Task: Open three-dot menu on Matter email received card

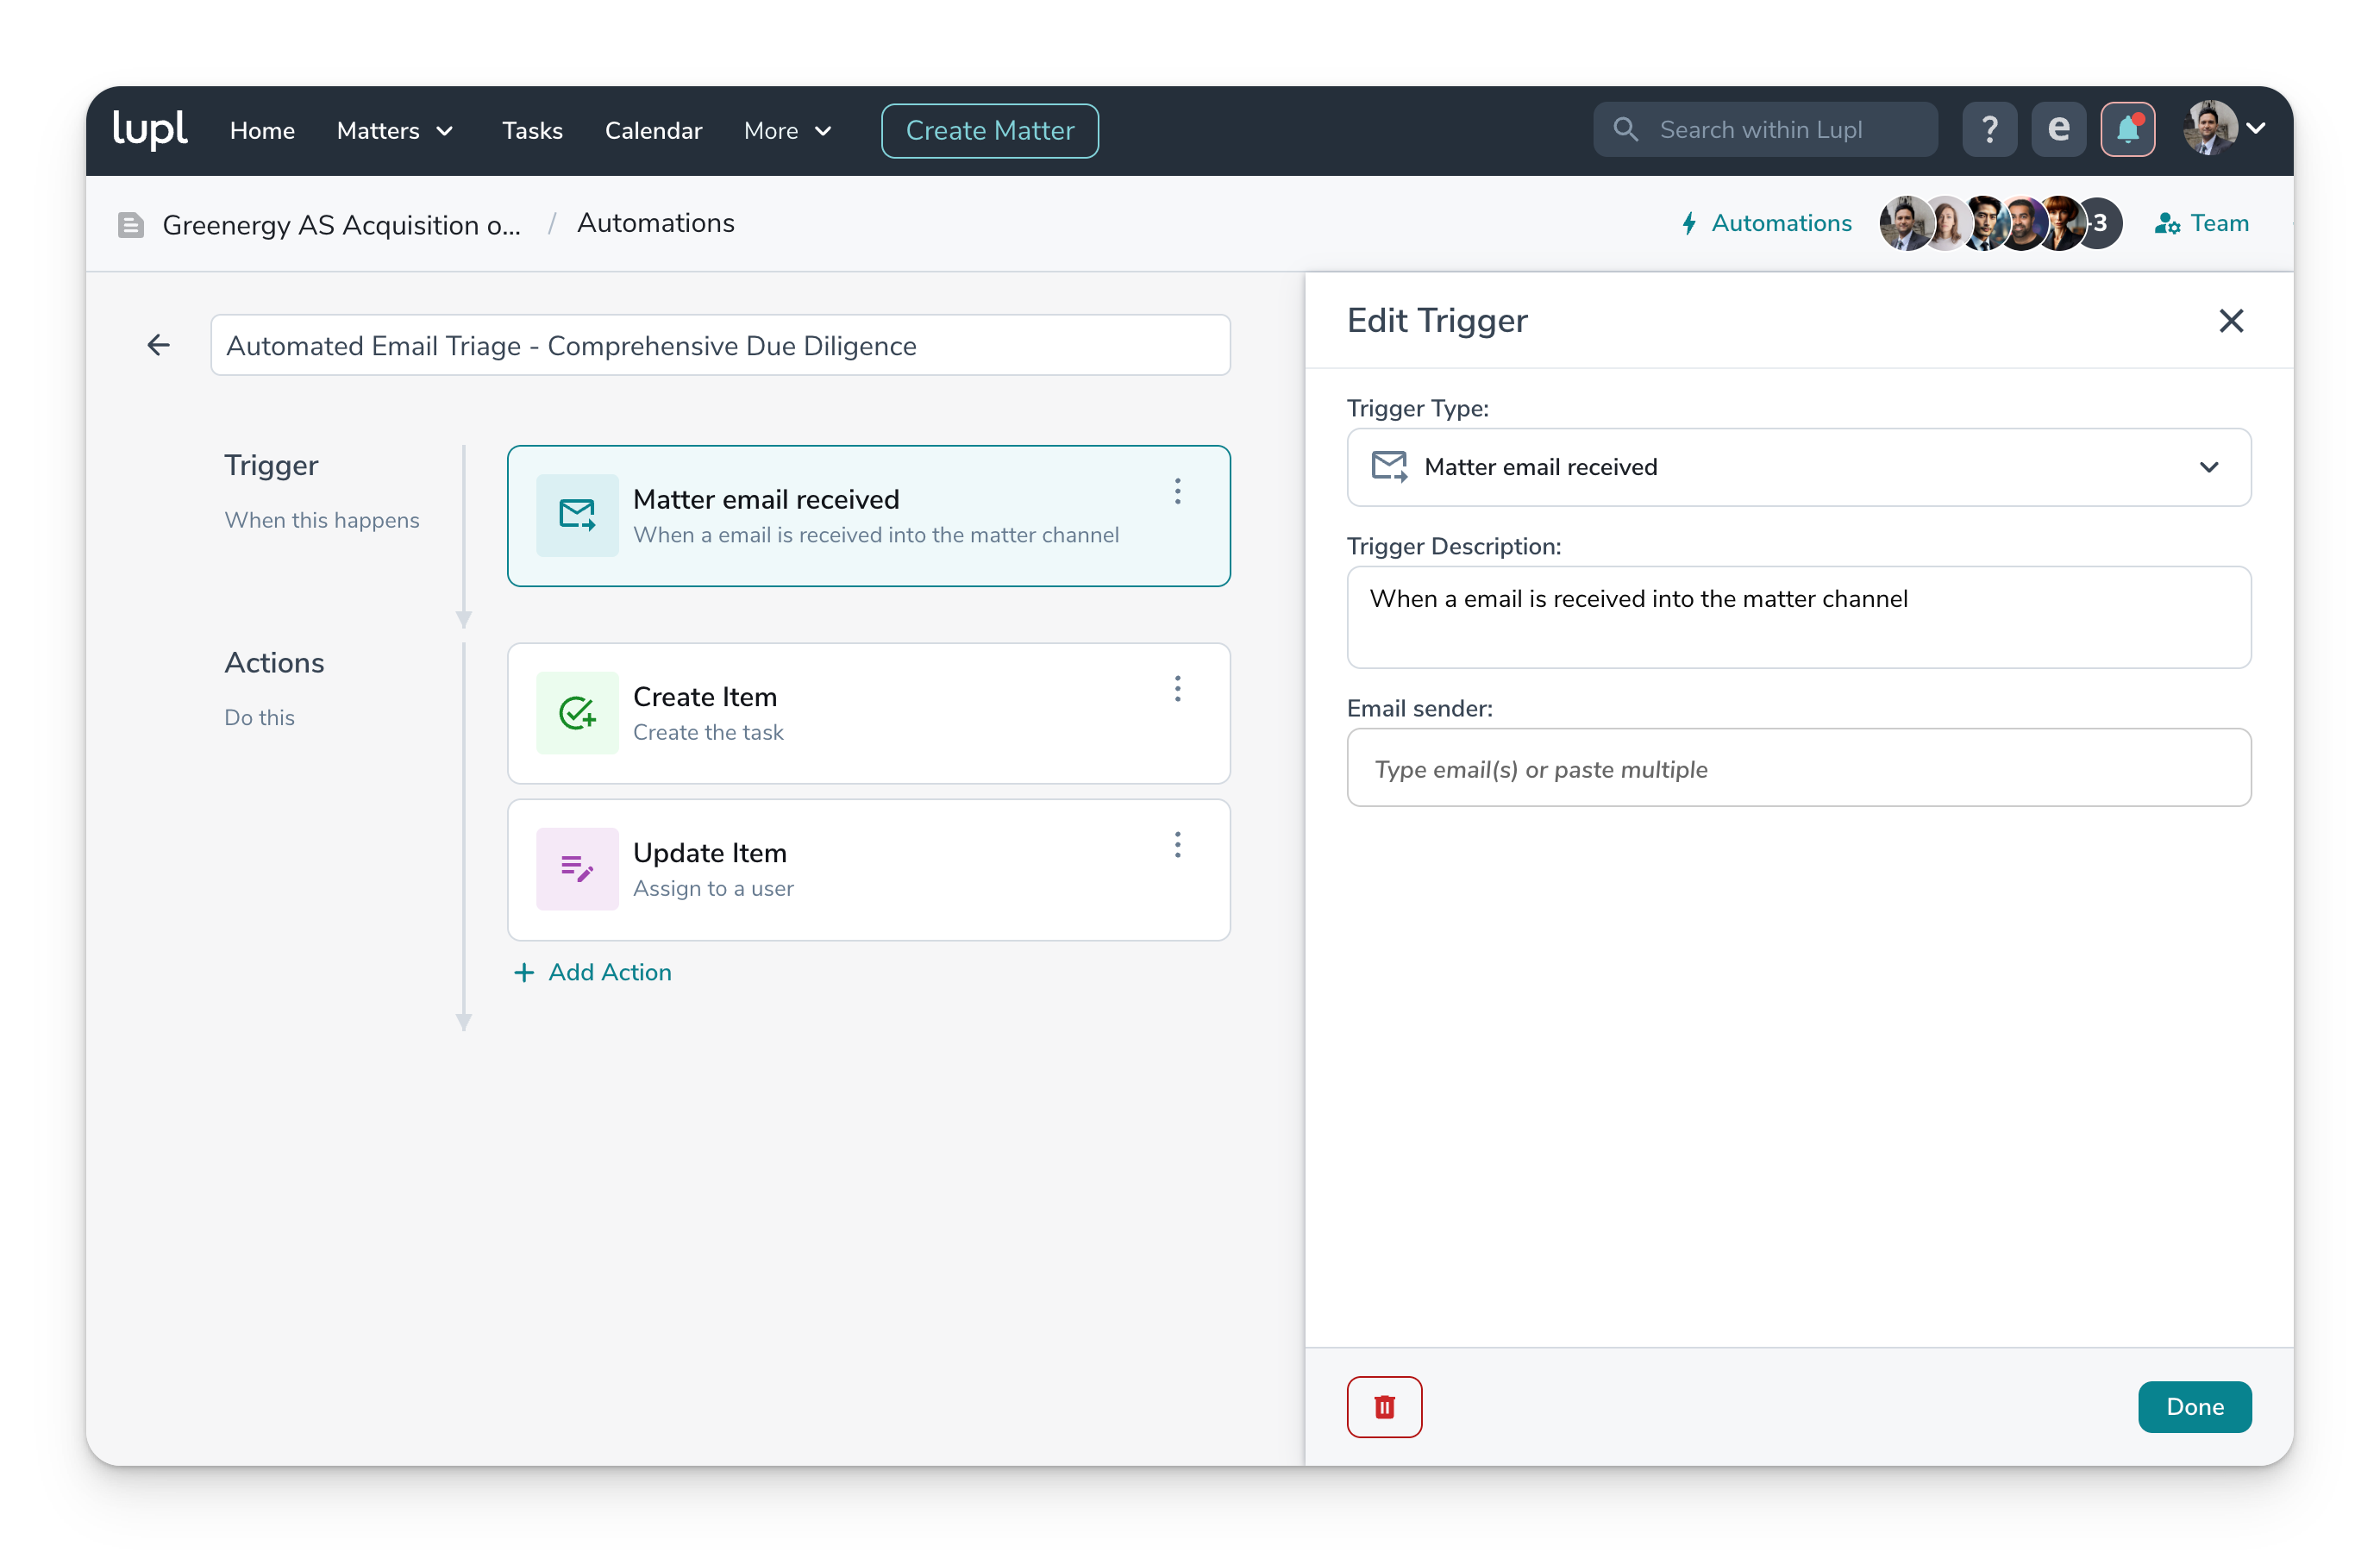Action: click(x=1178, y=491)
